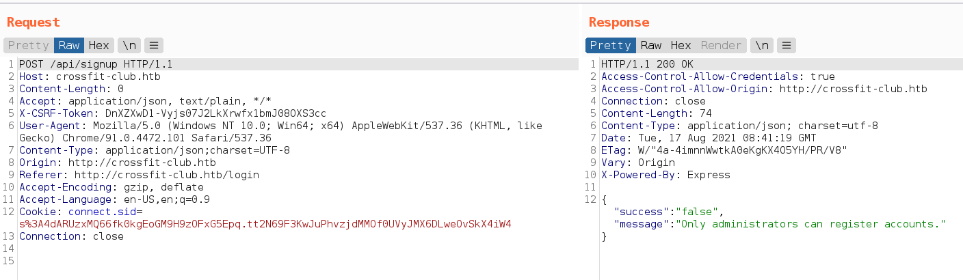Switch Request view to Hex tab

point(99,46)
